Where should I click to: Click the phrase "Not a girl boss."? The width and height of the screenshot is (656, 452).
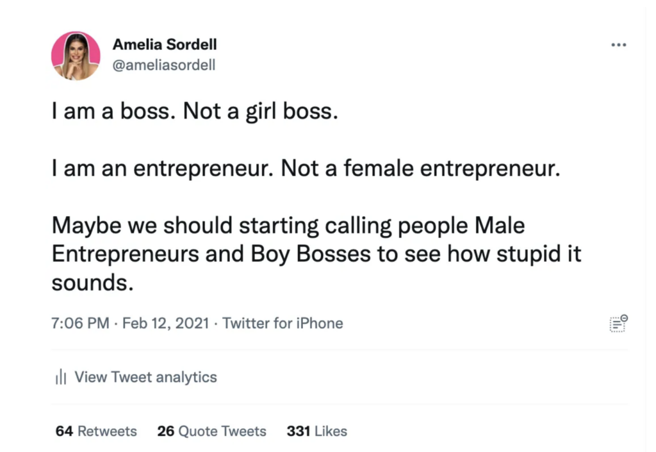[259, 112]
